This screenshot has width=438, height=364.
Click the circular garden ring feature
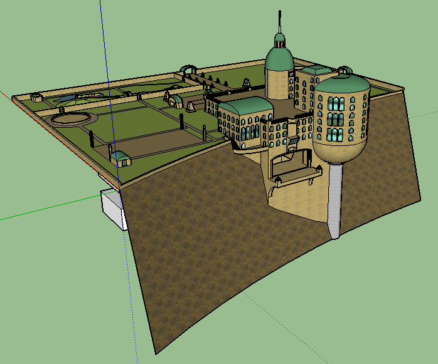[73, 117]
